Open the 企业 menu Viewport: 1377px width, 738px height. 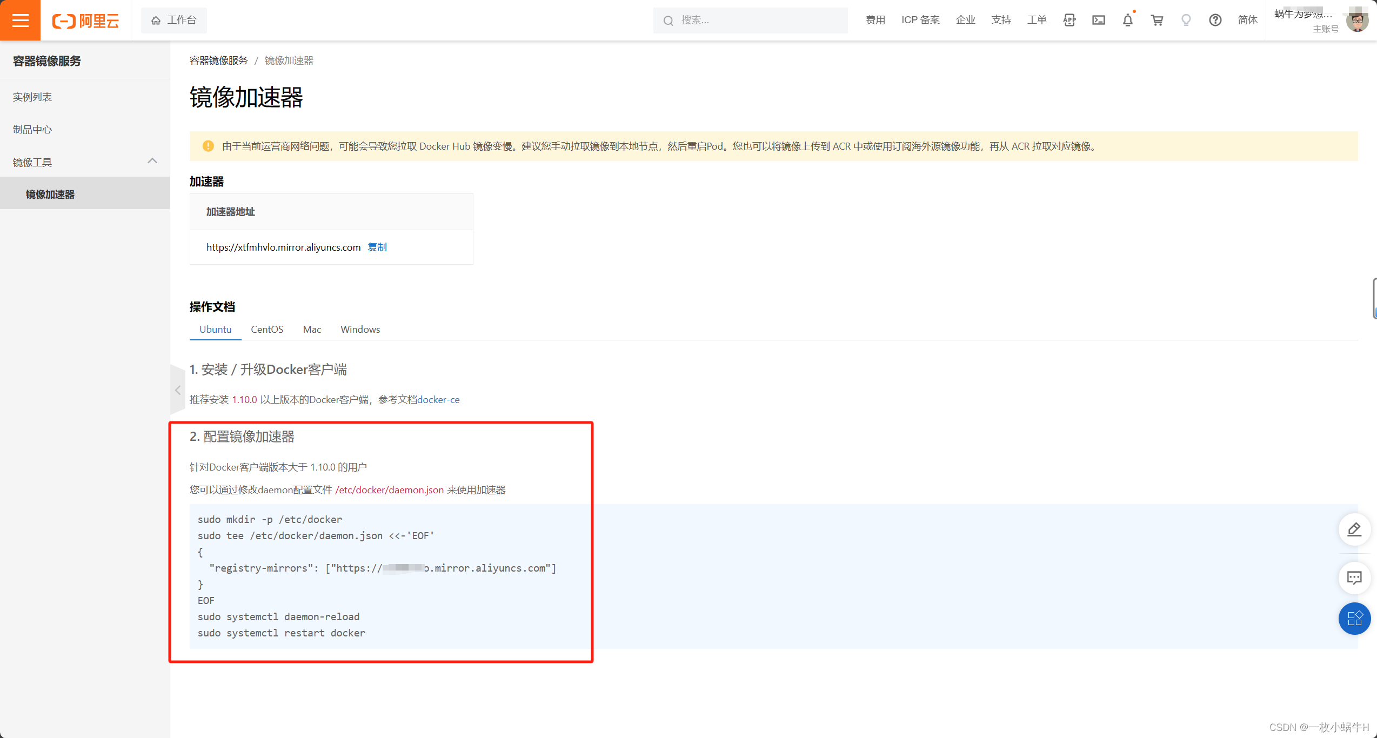pyautogui.click(x=965, y=20)
